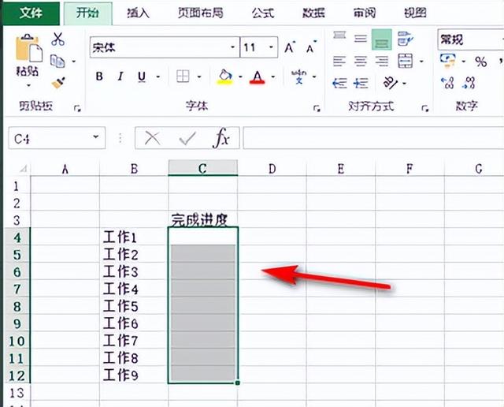Toggle Bold formatting
The height and width of the screenshot is (407, 504).
click(99, 77)
